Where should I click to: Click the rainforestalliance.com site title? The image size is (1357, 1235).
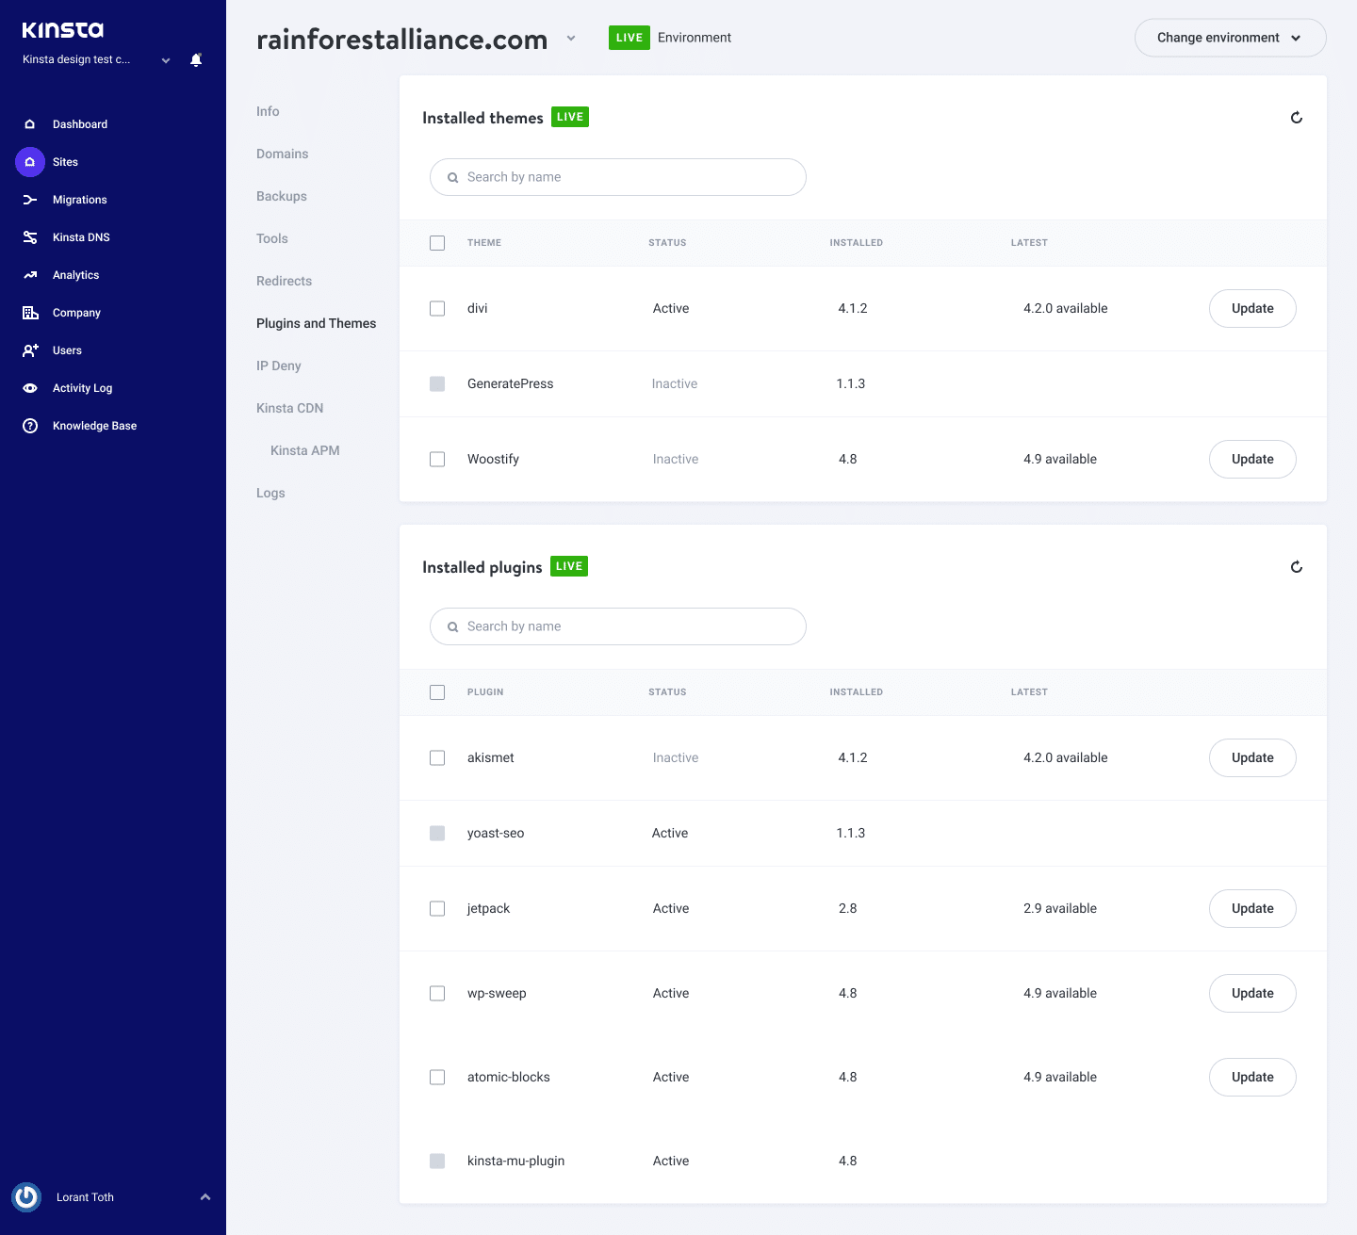coord(402,40)
